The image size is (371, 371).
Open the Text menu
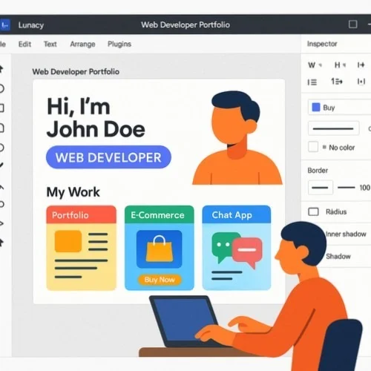[x=50, y=45]
